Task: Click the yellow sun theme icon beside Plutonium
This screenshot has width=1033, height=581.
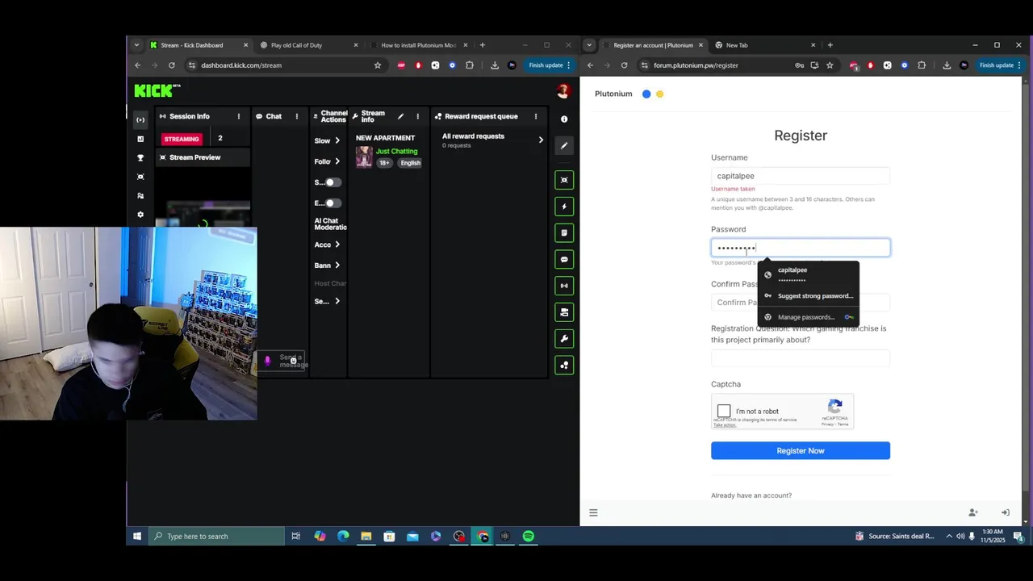Action: coord(659,94)
